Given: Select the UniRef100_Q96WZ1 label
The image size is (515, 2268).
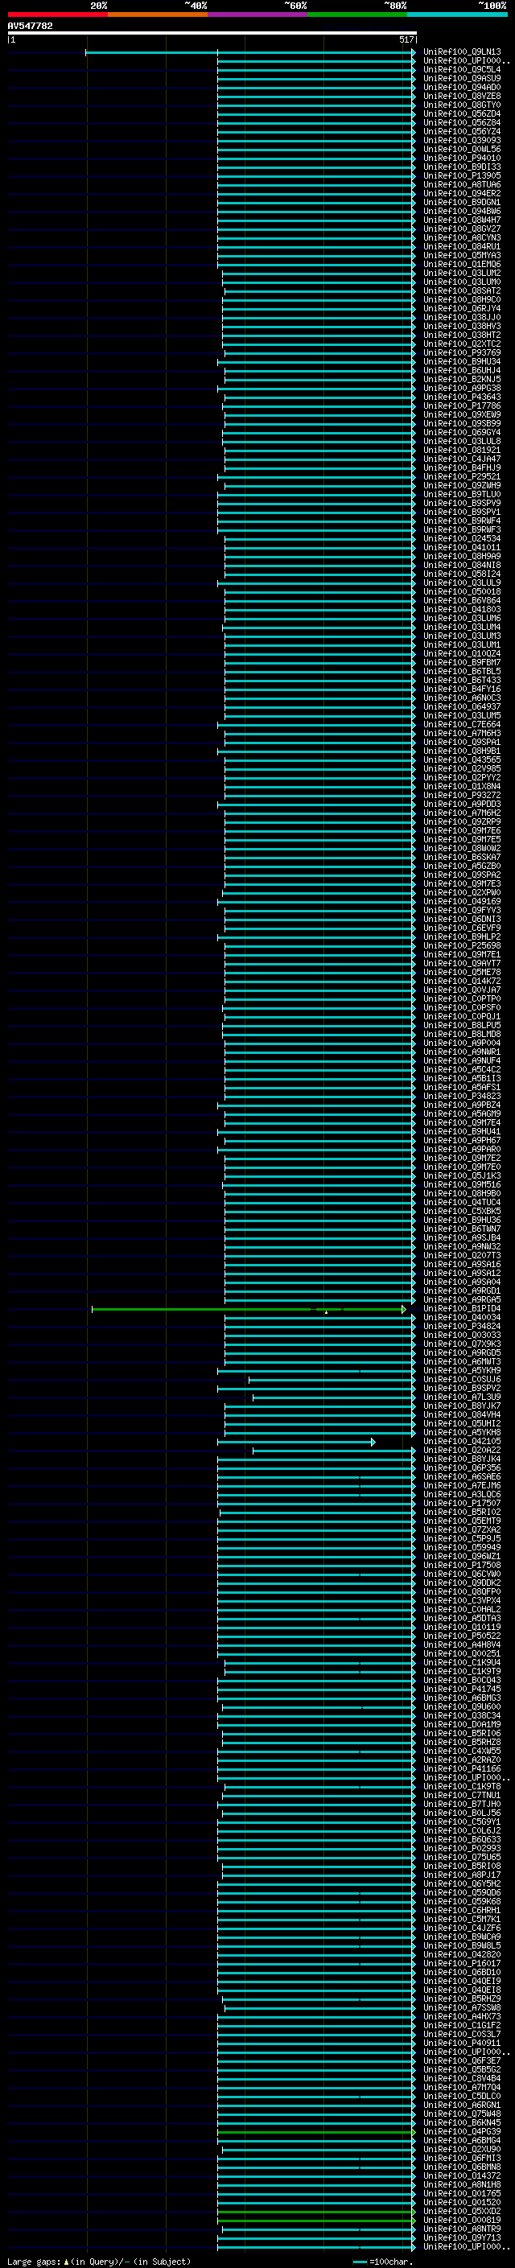Looking at the screenshot, I should pyautogui.click(x=461, y=1556).
